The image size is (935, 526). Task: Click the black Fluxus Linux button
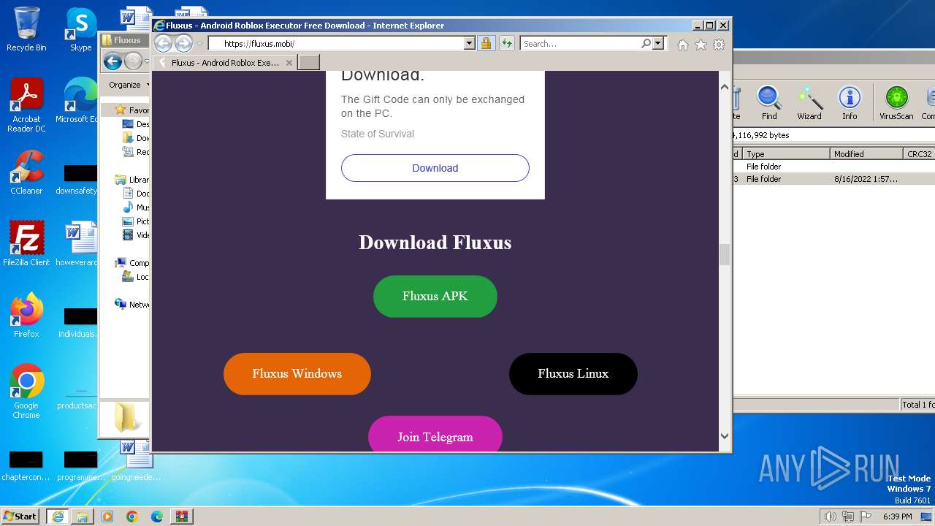573,373
